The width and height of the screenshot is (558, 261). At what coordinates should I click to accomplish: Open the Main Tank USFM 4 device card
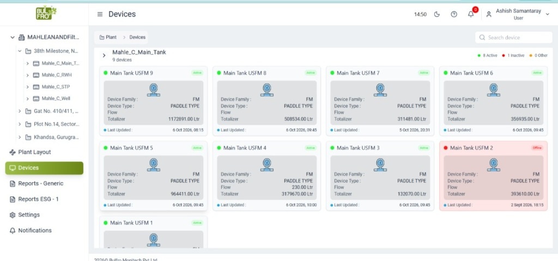click(266, 176)
